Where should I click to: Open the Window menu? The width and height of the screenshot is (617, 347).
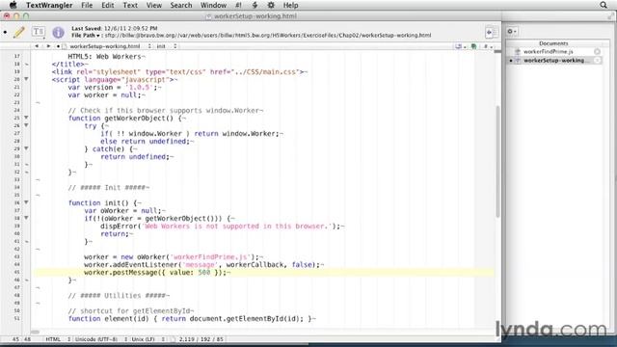pyautogui.click(x=213, y=5)
